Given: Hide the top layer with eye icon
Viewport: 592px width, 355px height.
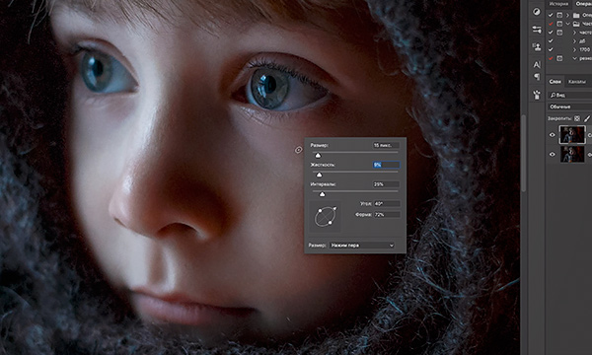Looking at the screenshot, I should click(x=552, y=135).
